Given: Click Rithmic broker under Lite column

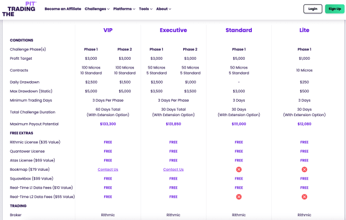Looking at the screenshot, I should click(304, 215).
